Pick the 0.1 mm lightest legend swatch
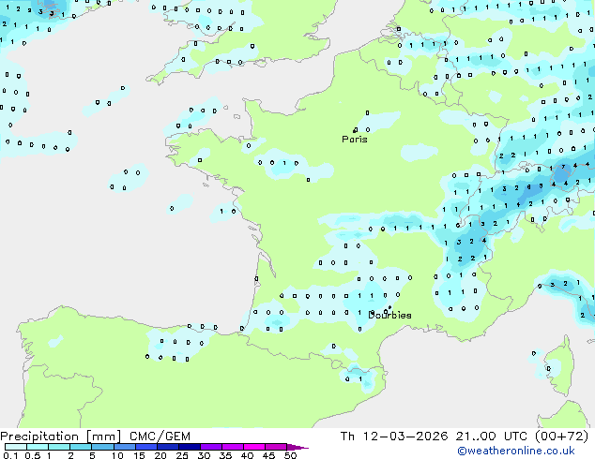 point(16,447)
